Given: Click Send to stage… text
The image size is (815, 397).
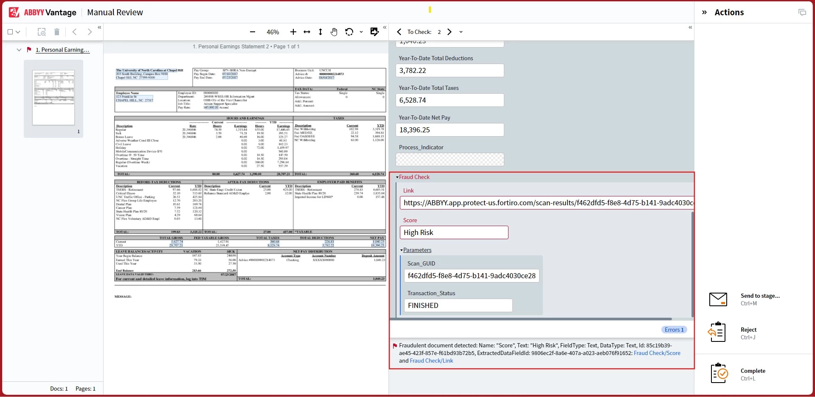Looking at the screenshot, I should tap(760, 296).
